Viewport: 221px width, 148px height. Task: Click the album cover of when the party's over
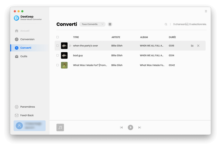[64, 46]
